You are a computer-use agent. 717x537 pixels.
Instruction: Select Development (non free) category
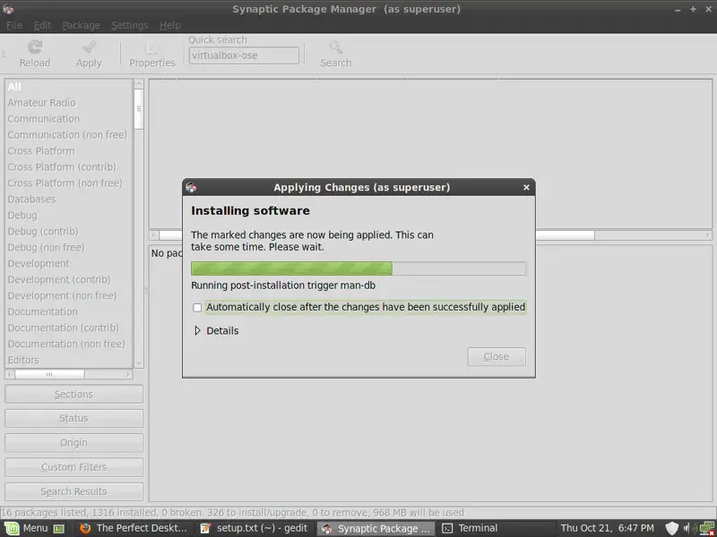[69, 296]
